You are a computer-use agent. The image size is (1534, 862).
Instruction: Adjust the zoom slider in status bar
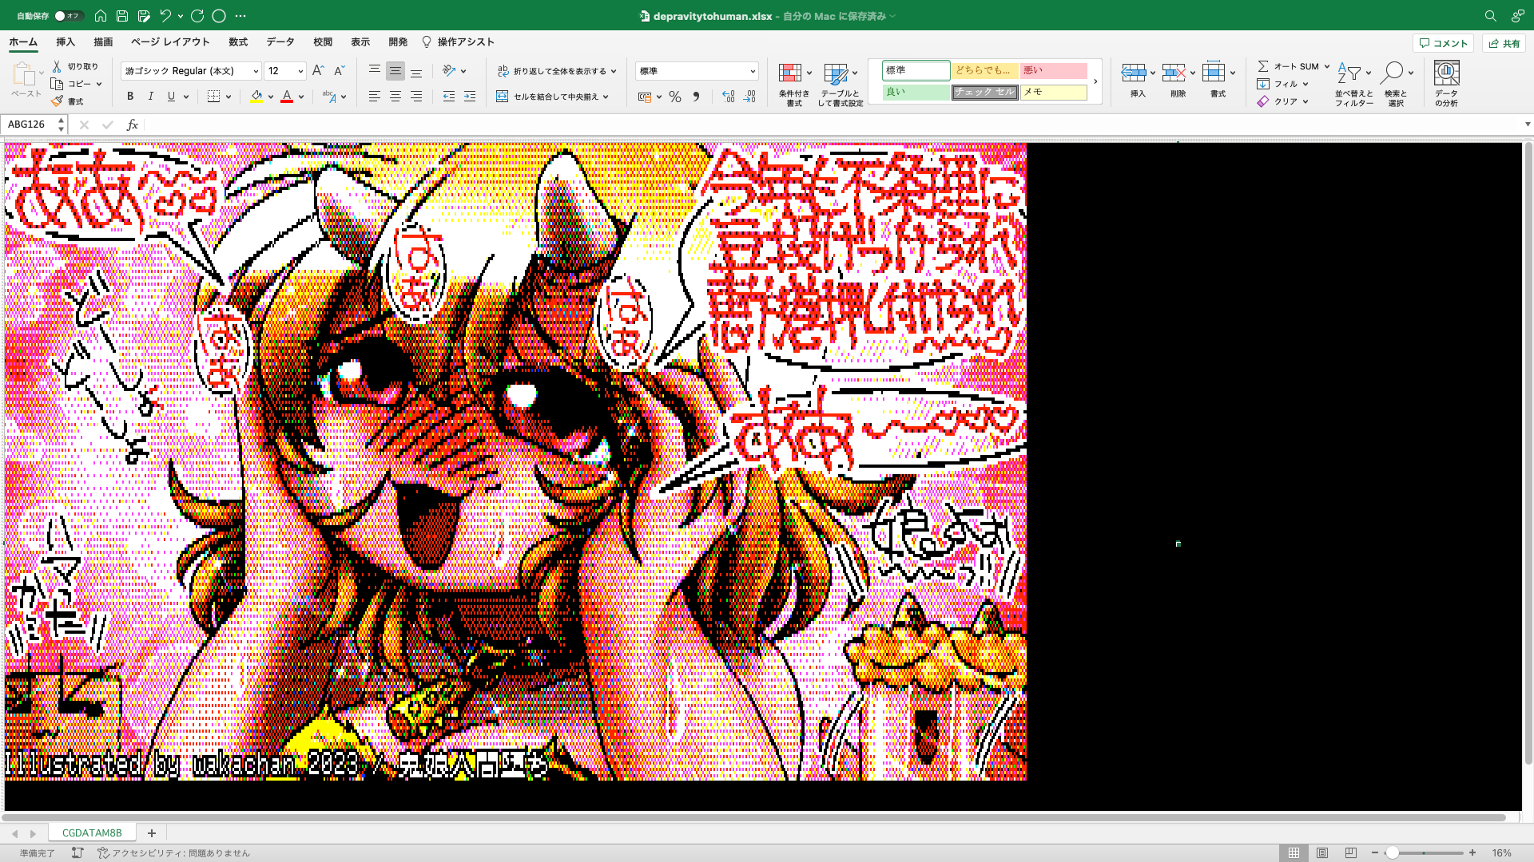pos(1392,852)
